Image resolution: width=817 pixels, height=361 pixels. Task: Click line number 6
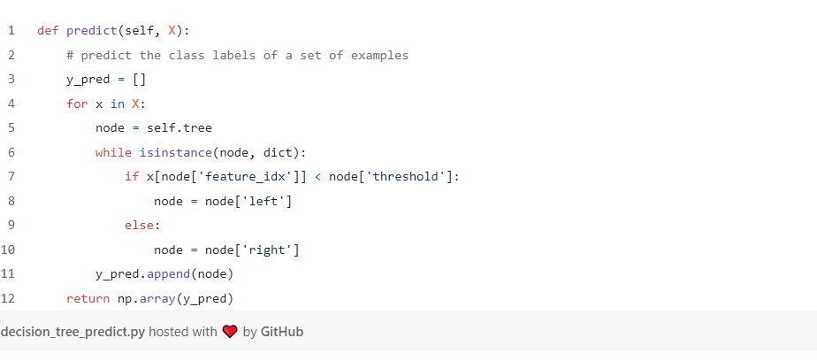pyautogui.click(x=11, y=152)
